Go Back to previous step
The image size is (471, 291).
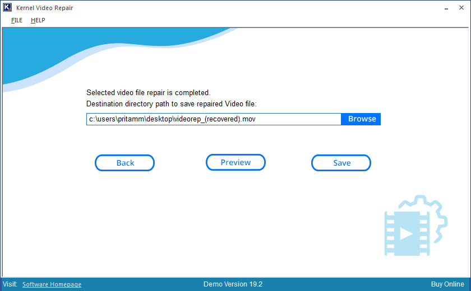[124, 163]
